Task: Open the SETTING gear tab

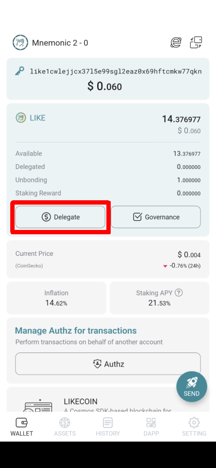Action: [x=194, y=426]
